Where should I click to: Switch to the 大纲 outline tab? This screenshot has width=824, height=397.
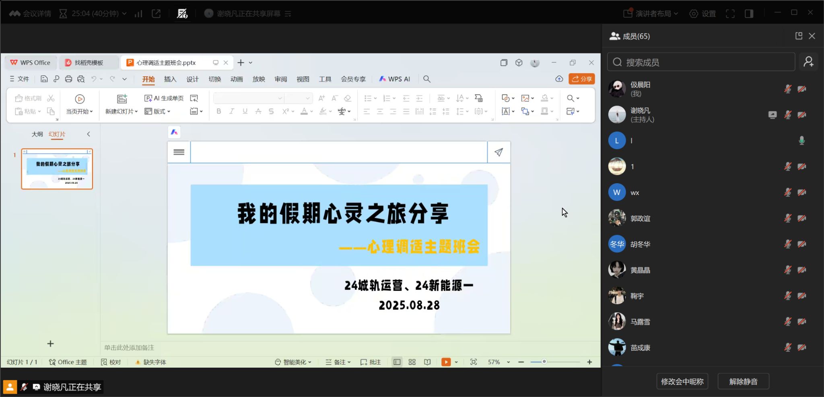tap(37, 134)
